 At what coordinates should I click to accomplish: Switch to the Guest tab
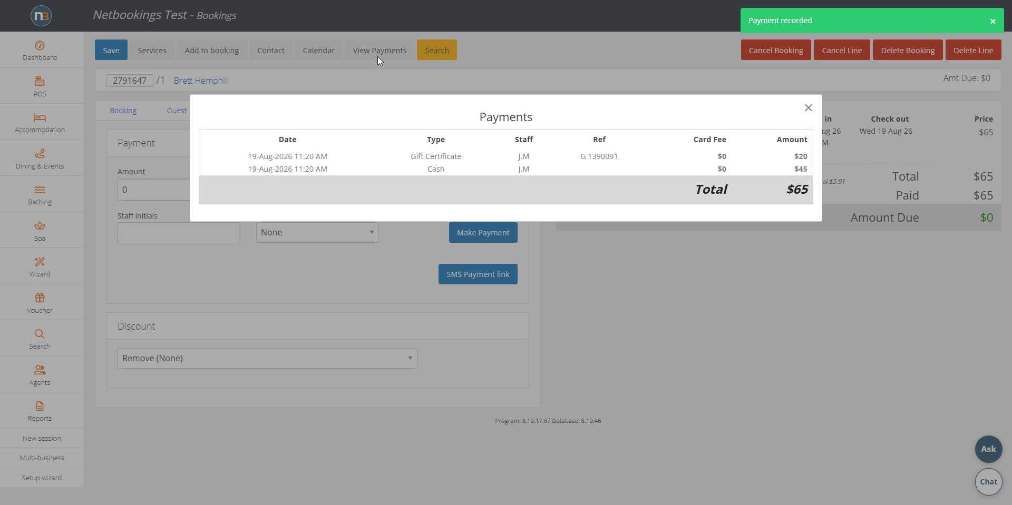coord(177,111)
